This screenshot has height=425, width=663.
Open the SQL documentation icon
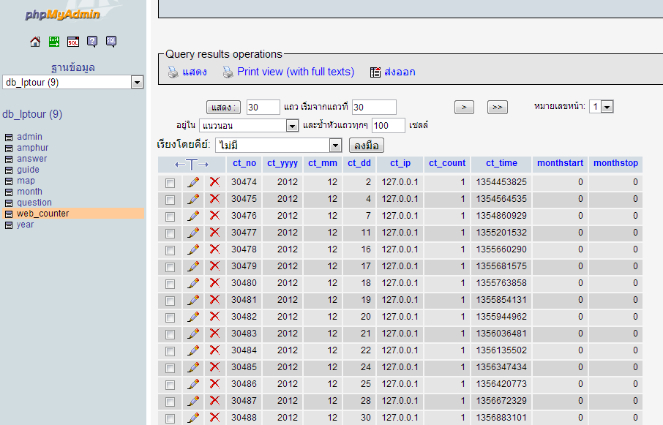pos(111,42)
